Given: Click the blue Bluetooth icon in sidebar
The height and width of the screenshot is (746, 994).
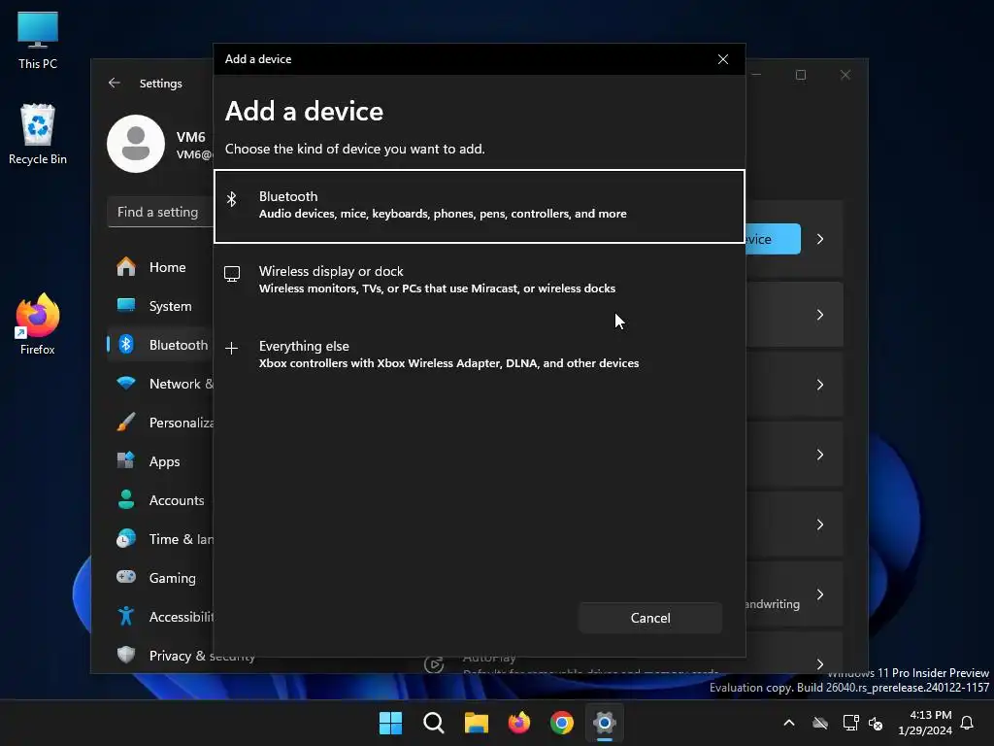Looking at the screenshot, I should click(126, 344).
